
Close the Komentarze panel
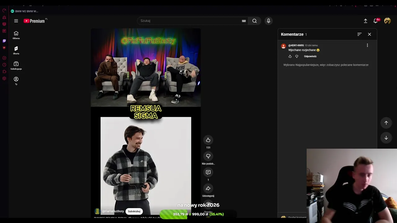click(369, 34)
